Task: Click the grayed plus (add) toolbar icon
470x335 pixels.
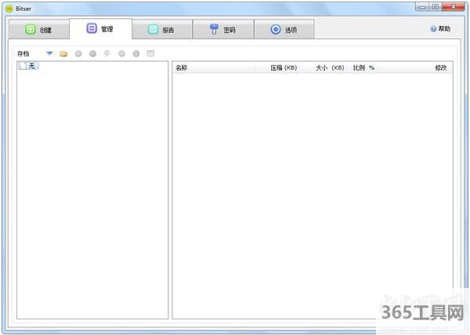Action: click(x=78, y=53)
